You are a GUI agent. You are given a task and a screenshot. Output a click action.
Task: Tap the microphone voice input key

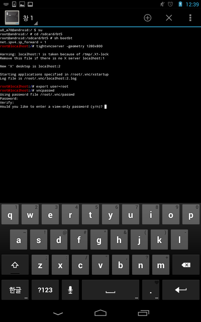click(x=70, y=290)
